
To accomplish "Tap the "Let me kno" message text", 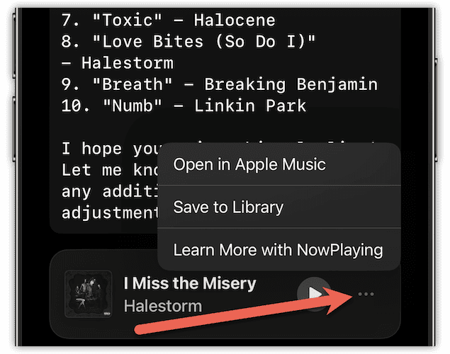I will [110, 170].
